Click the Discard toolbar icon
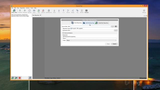160x90 pixels. click(x=29, y=11)
